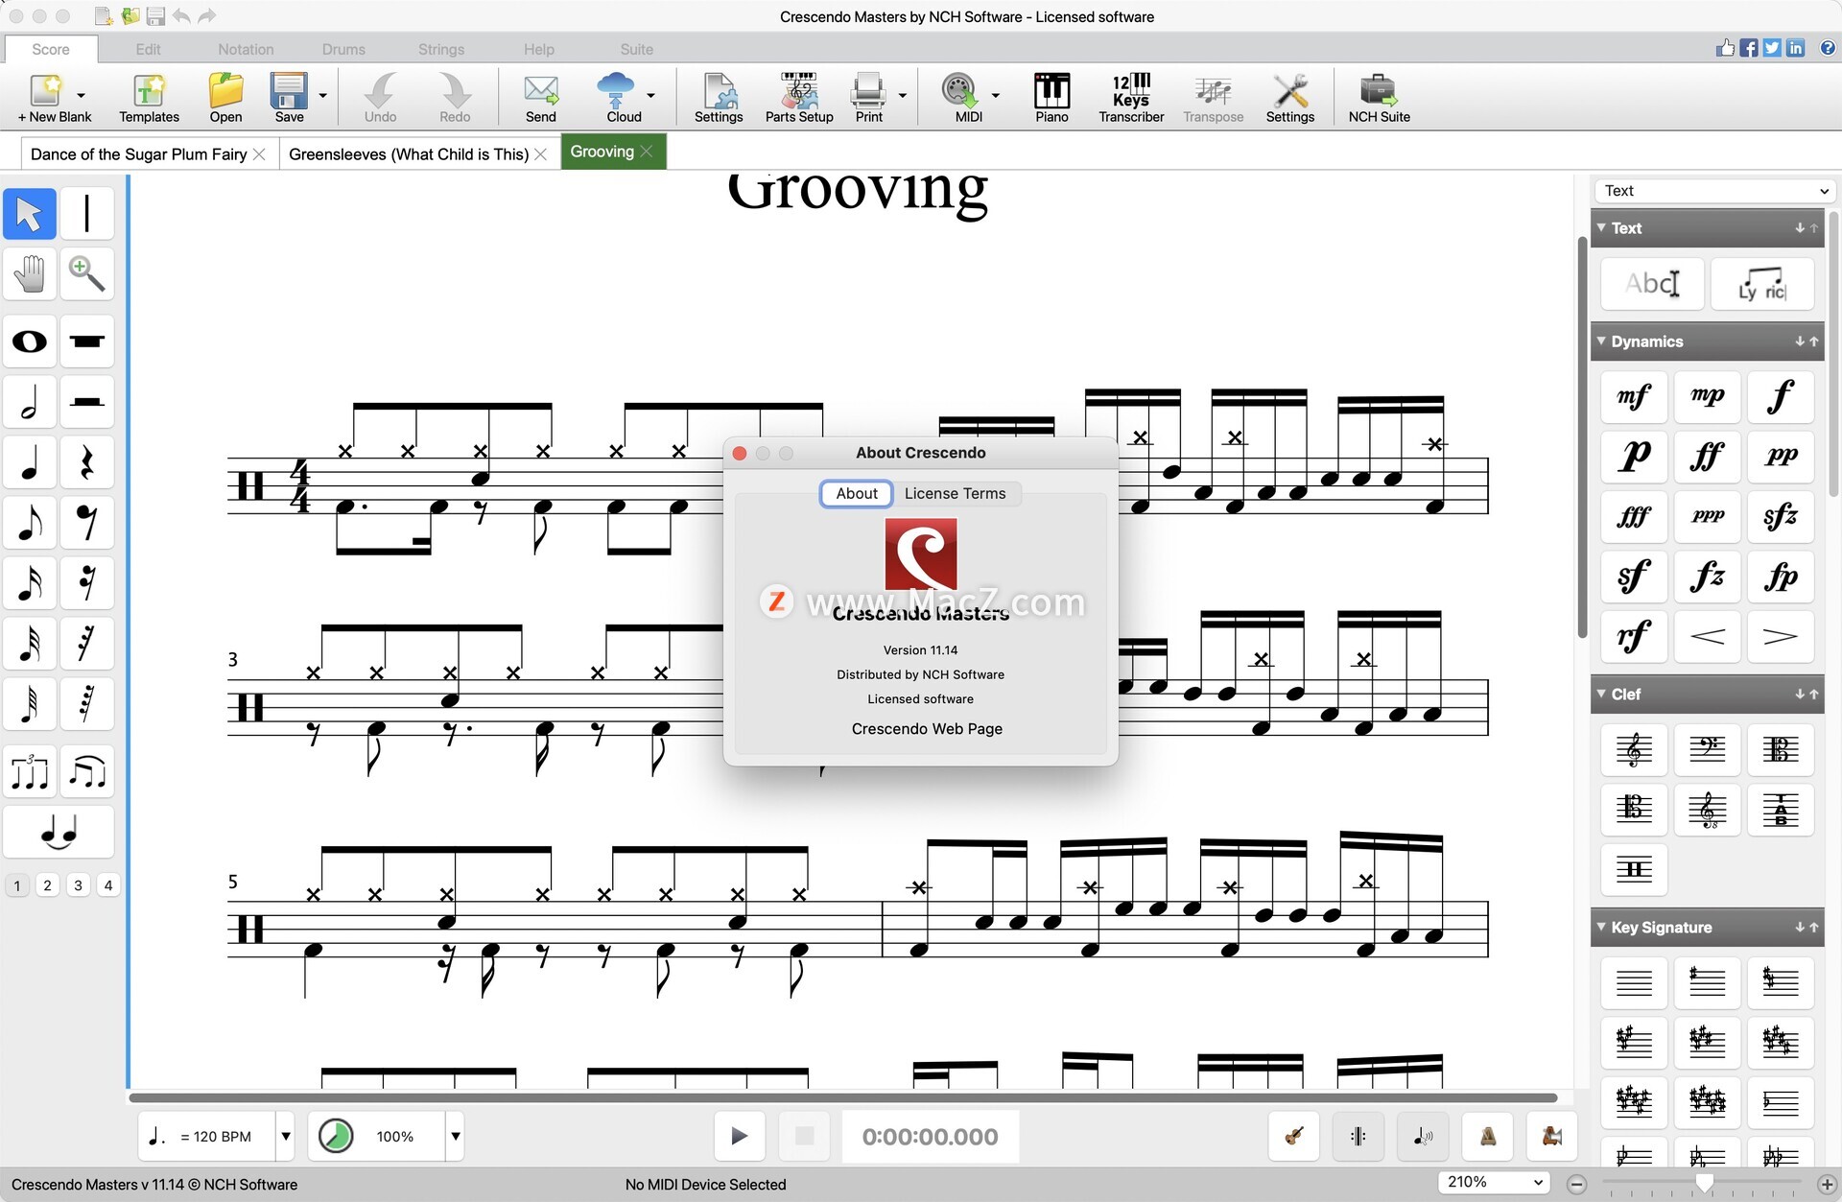1842x1202 pixels.
Task: Select the quarter rest tool
Action: [x=87, y=462]
